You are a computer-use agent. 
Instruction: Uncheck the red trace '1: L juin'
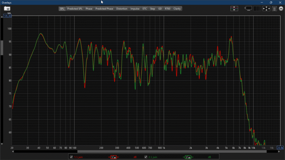point(72,157)
